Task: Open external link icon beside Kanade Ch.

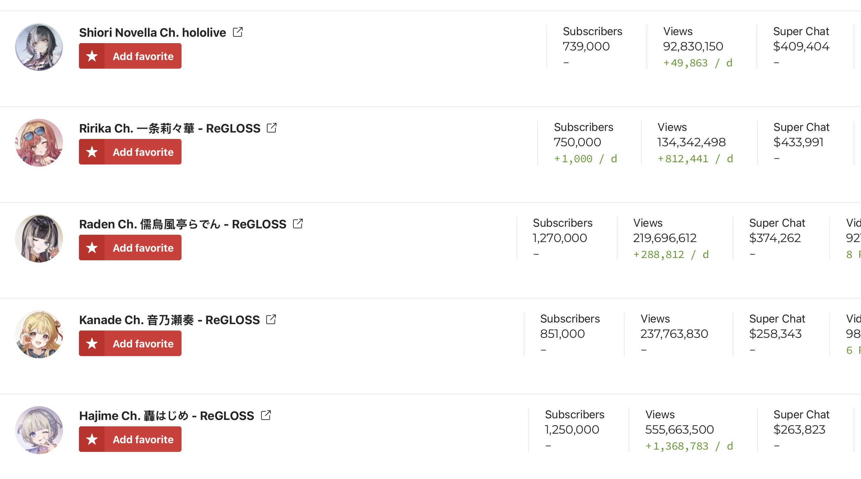Action: click(271, 320)
